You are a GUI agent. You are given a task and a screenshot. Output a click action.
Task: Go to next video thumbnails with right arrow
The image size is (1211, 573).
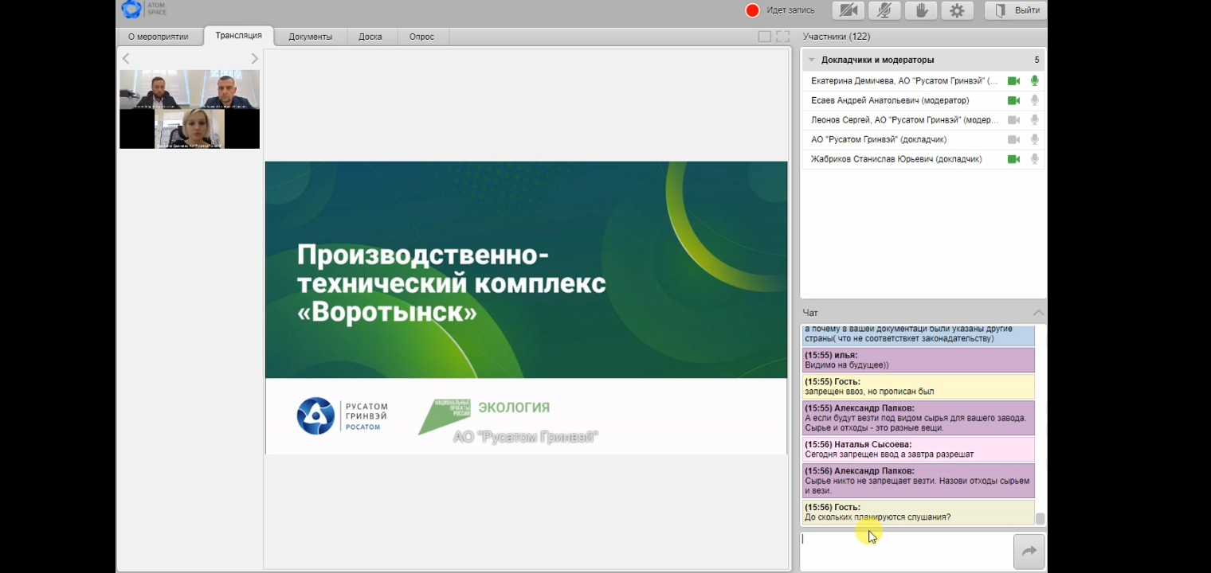(x=254, y=59)
